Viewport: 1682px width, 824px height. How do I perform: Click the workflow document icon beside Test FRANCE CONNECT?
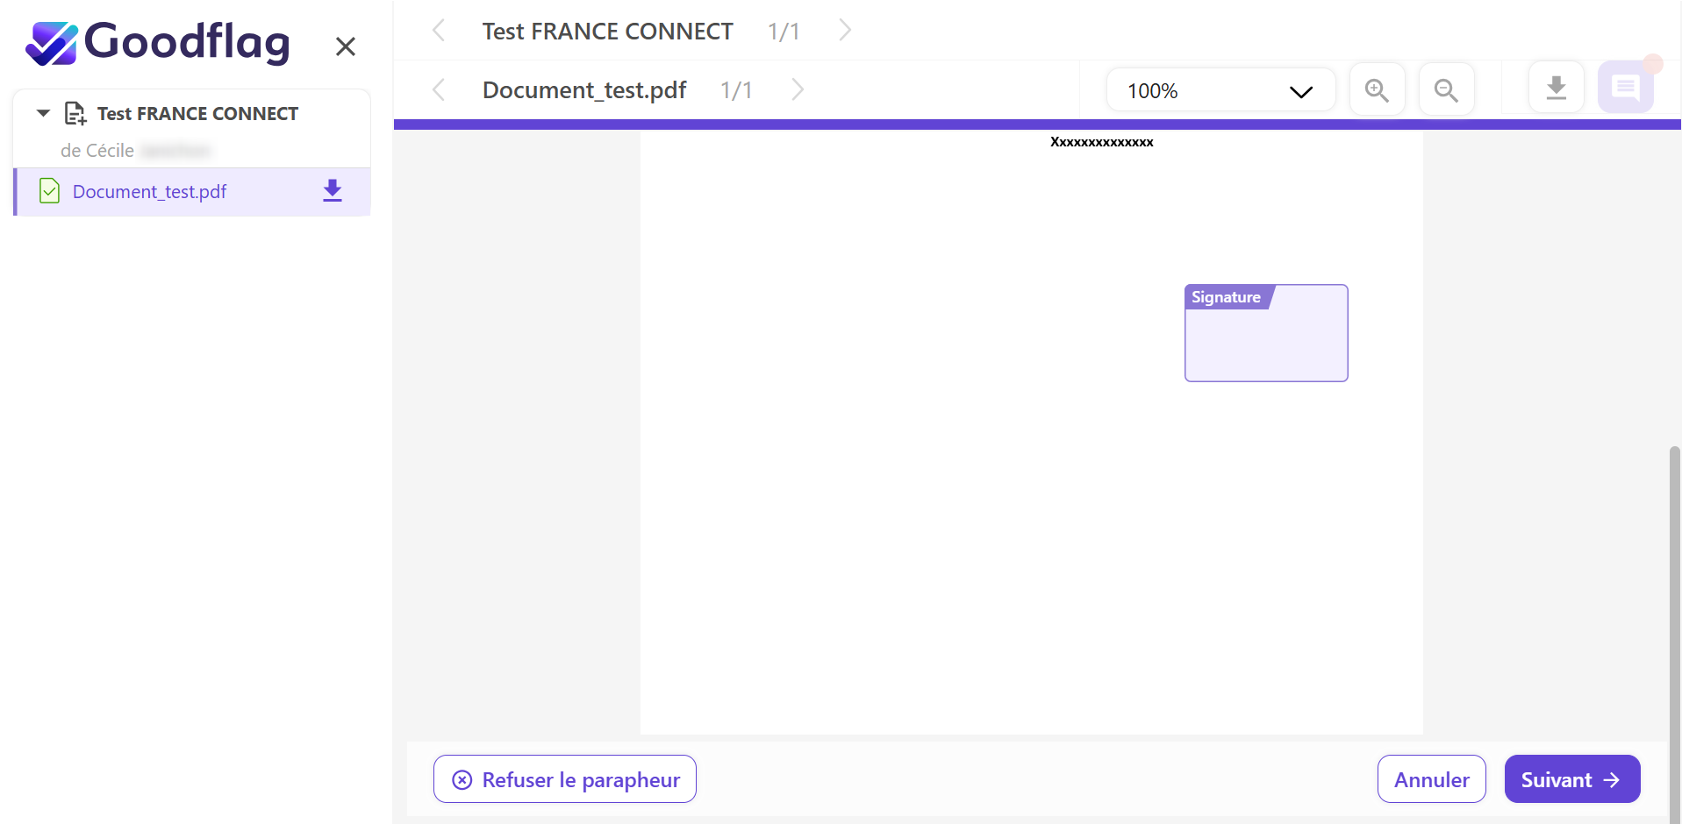point(75,113)
